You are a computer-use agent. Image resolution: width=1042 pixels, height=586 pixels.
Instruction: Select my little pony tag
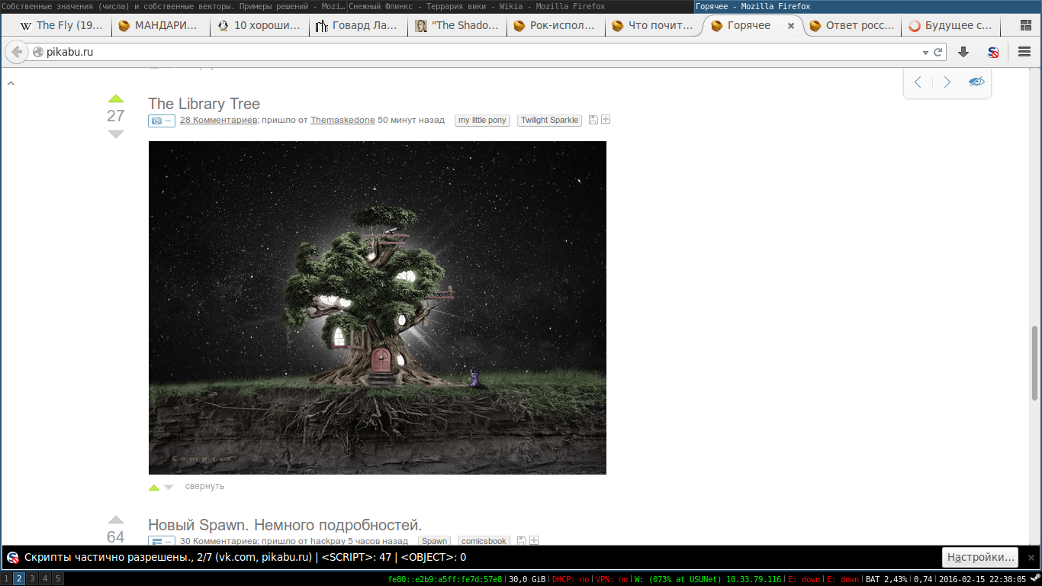[482, 121]
